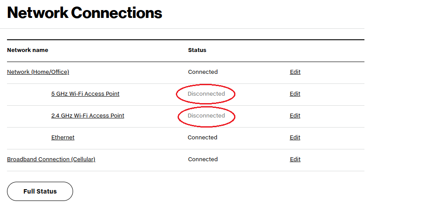Click Disconnected status of 2.4 GHz Wi-Fi
Viewport: 434px width, 211px height.
(x=206, y=116)
